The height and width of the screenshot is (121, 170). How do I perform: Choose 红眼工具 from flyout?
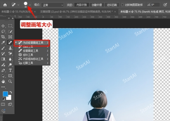click(32, 63)
